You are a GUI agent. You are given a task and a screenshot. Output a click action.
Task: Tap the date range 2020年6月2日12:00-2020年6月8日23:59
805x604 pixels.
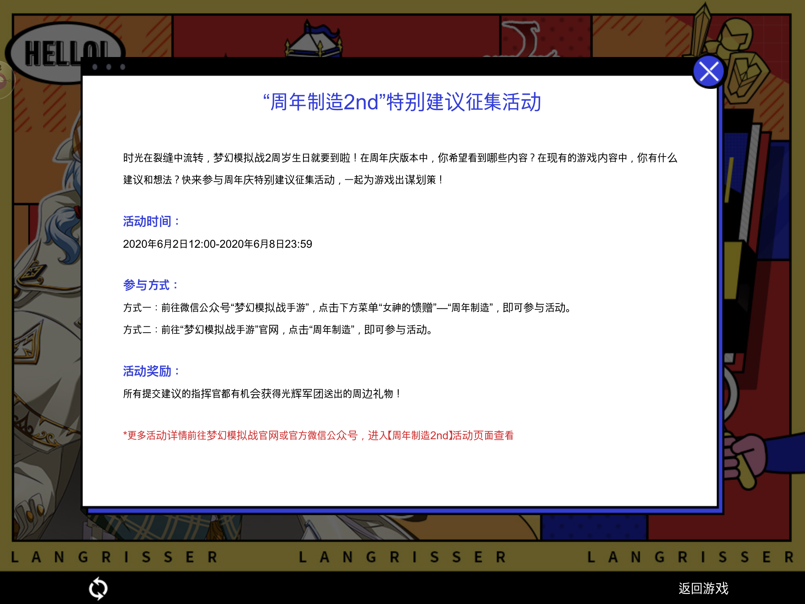(217, 244)
